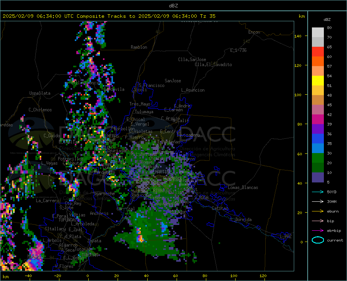Click the km label at top right
The height and width of the screenshot is (281, 347).
pos(302,16)
